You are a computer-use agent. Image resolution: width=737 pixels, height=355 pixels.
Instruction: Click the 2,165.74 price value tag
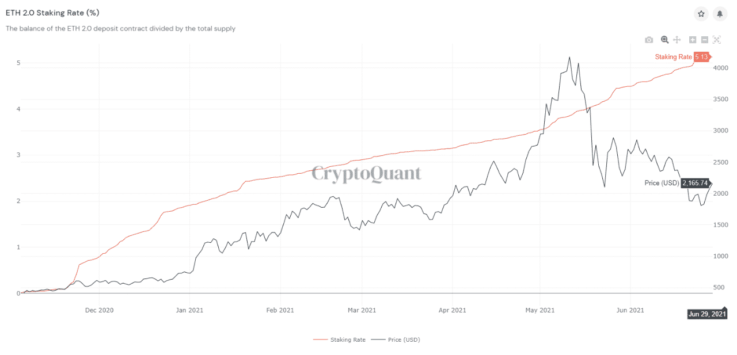(696, 183)
